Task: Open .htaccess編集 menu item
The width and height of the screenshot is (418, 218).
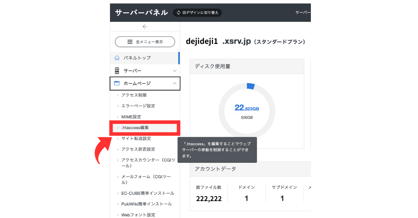Action: [x=135, y=128]
